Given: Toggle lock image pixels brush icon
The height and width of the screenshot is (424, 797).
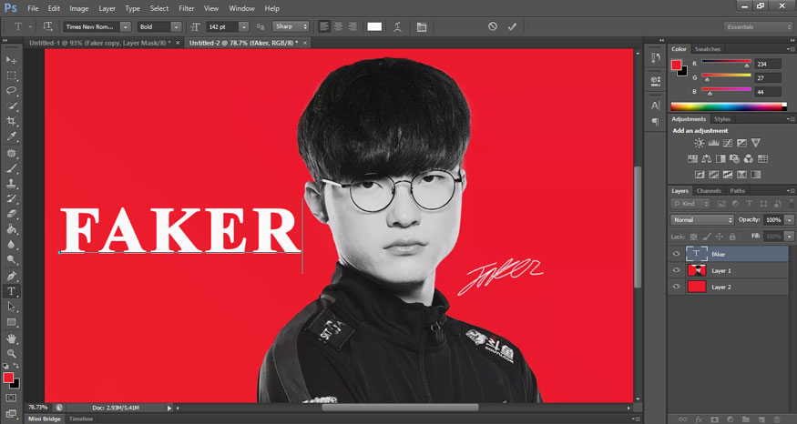Looking at the screenshot, I should tap(707, 237).
